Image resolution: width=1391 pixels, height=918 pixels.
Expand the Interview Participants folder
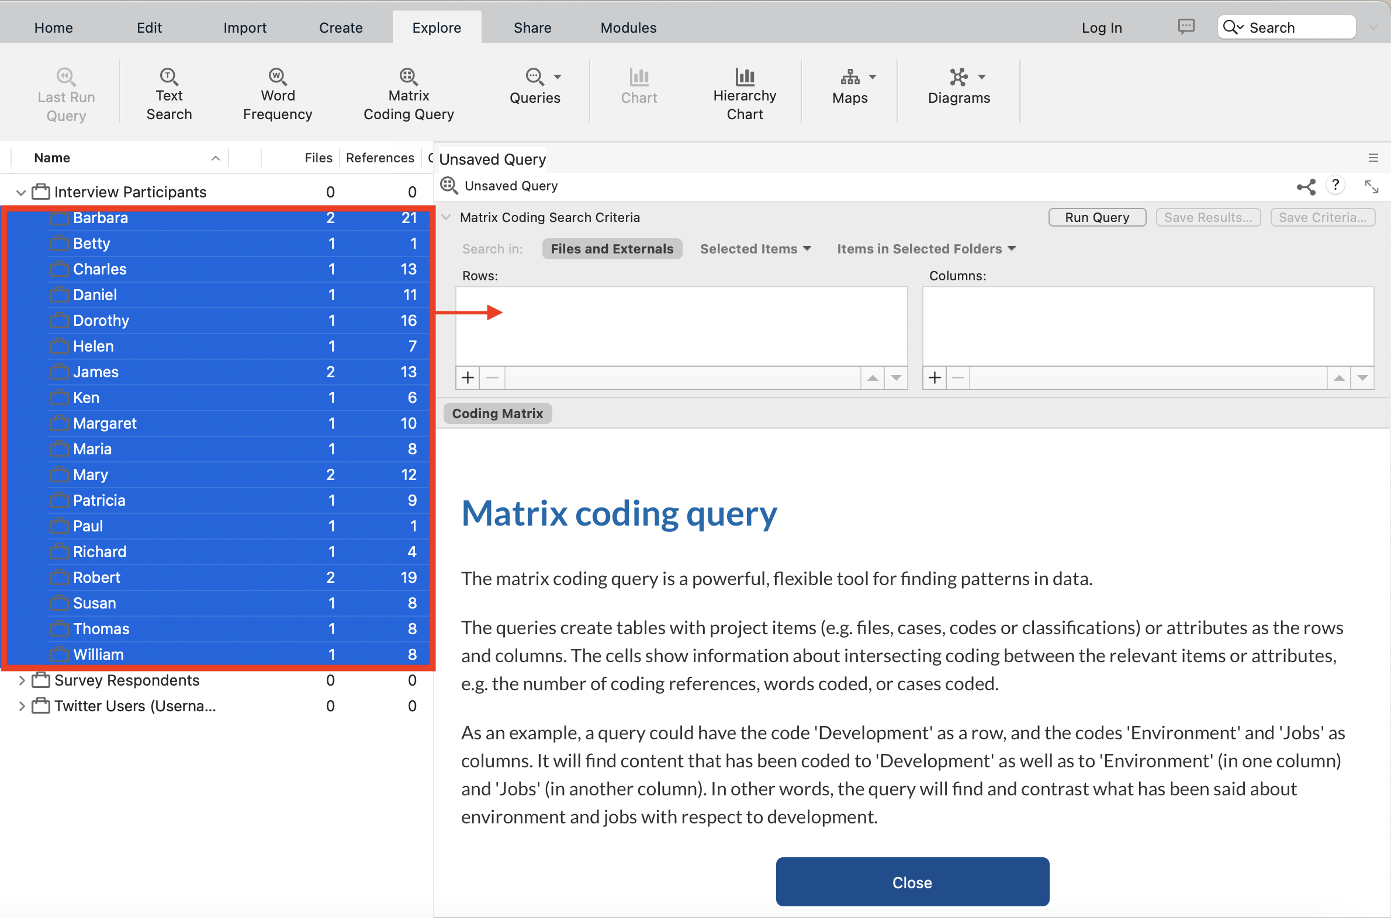click(x=23, y=192)
